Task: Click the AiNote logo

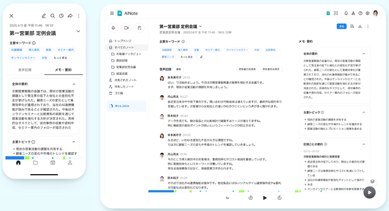Action: pyautogui.click(x=128, y=14)
